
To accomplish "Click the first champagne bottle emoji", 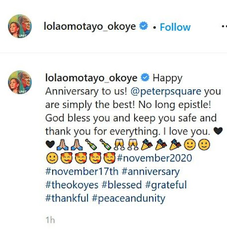I will pos(91,144).
